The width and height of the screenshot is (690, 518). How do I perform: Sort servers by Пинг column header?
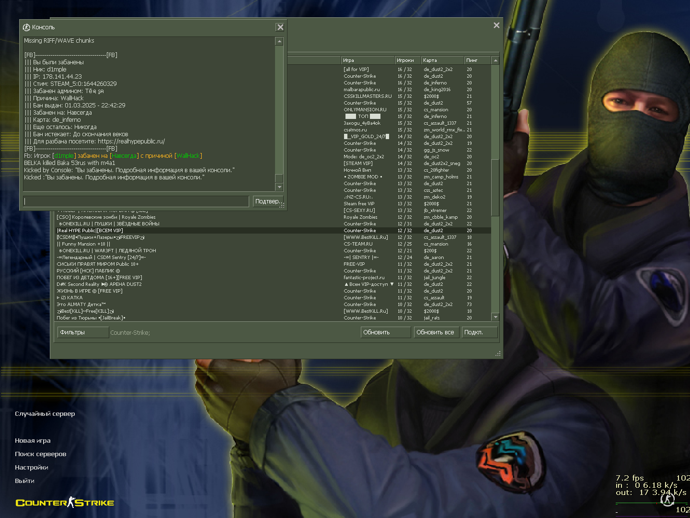coord(478,60)
